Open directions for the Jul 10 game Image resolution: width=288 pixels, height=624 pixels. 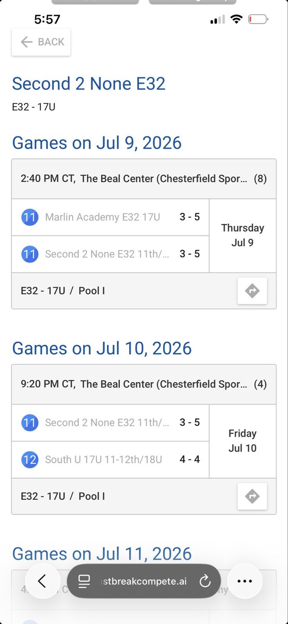(252, 496)
